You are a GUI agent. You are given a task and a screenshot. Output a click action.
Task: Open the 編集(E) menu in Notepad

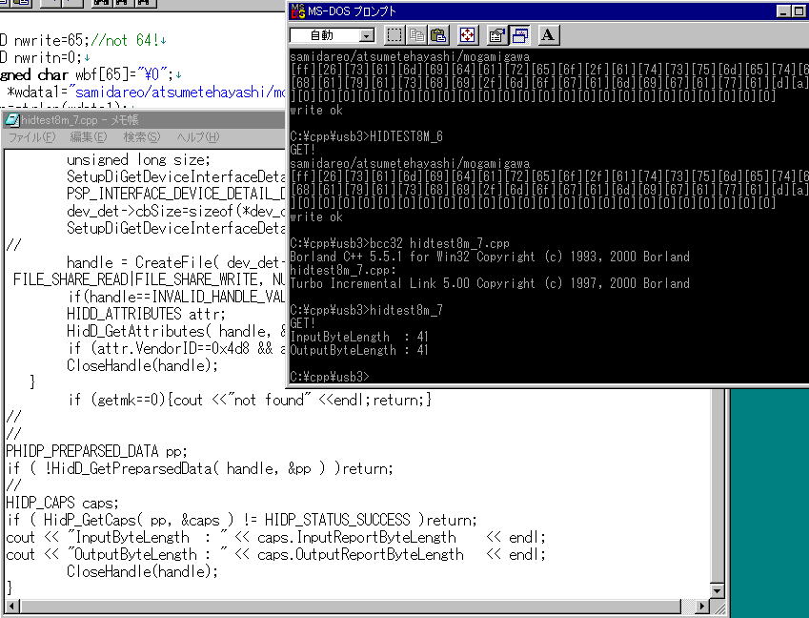coord(89,136)
